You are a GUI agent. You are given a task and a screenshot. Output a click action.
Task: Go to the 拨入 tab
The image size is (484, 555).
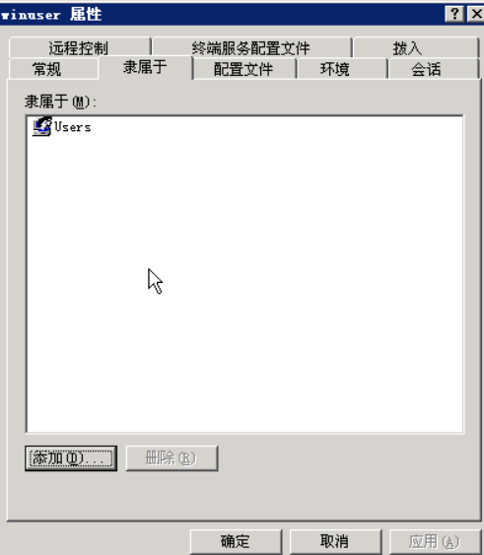407,47
